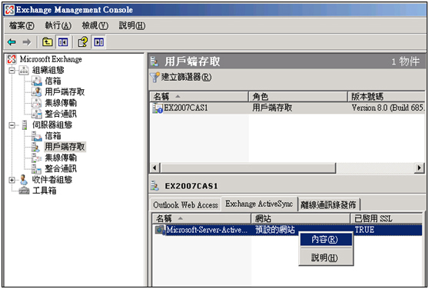Click the 1 物件 object count label
Image resolution: width=429 pixels, height=289 pixels.
point(405,61)
